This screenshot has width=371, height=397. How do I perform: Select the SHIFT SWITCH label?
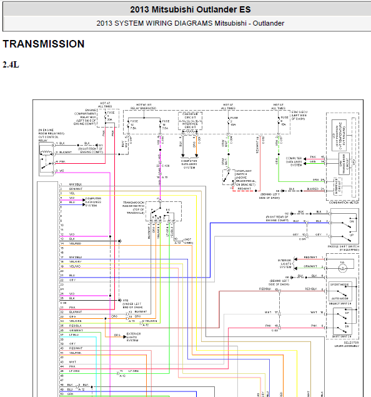[x=342, y=336]
